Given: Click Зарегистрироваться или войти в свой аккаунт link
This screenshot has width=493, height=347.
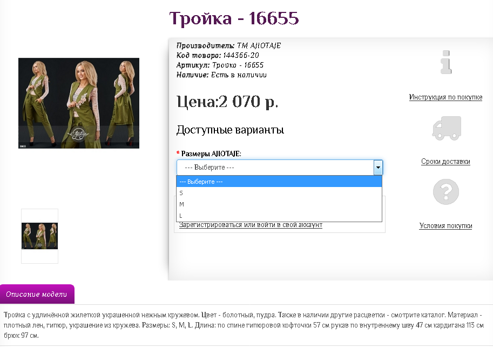Looking at the screenshot, I should [251, 225].
